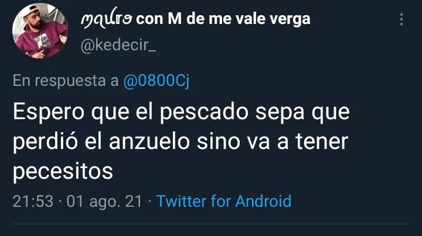
Task: Click the word 'anzuelo' in the tweet
Action: pos(149,141)
